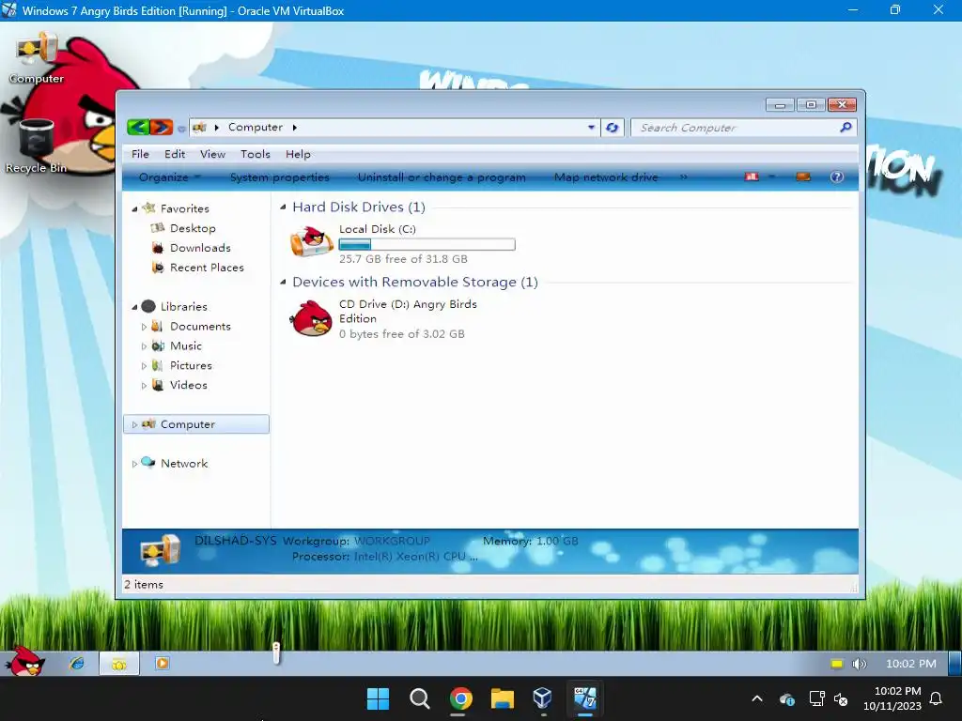The height and width of the screenshot is (721, 962).
Task: Click the host clock showing 10/11/2023
Action: click(892, 698)
